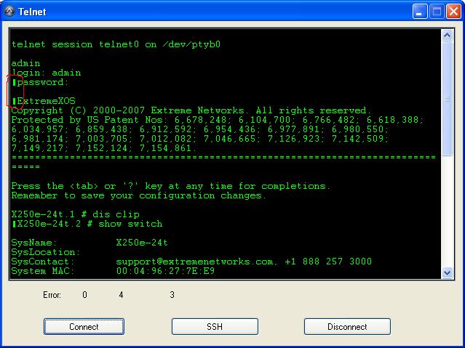Click the disabled maximize button
Screen dimensions: 465x348
point(437,12)
